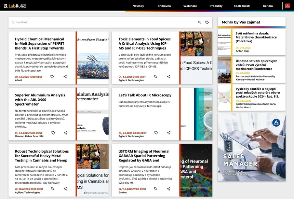Open 'Robust Technological Solutions' title

42,156
